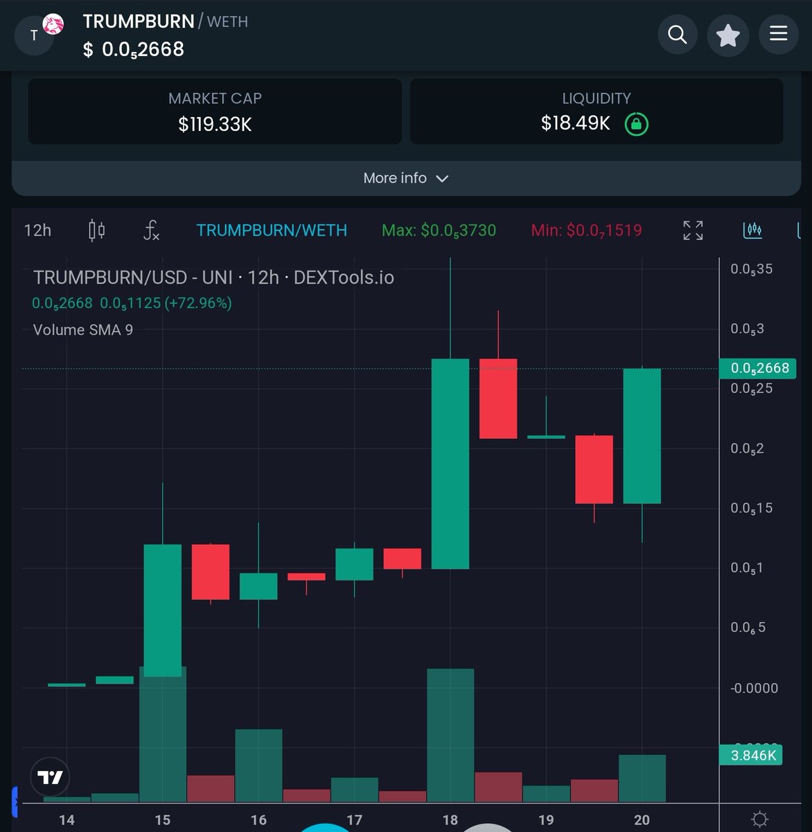This screenshot has width=812, height=832.
Task: Click the header price $ 0.0₅2668
Action: point(134,50)
